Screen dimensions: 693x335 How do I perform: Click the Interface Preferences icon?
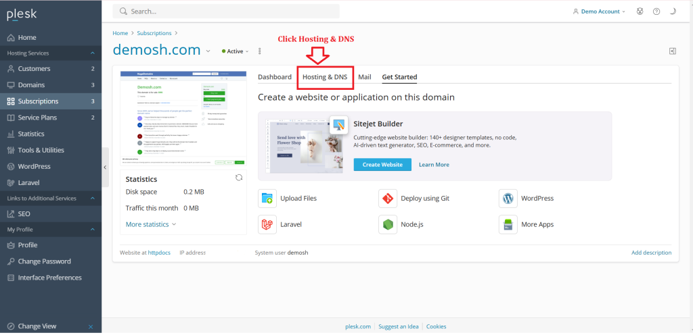pyautogui.click(x=11, y=278)
